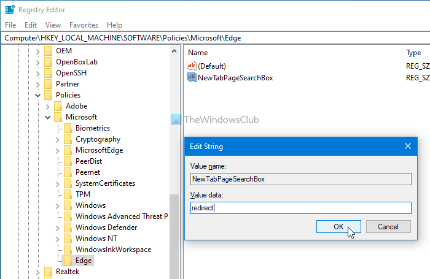Click the OpenSSH folder icon
Screen dimensions: 430x279
[x=48, y=73]
